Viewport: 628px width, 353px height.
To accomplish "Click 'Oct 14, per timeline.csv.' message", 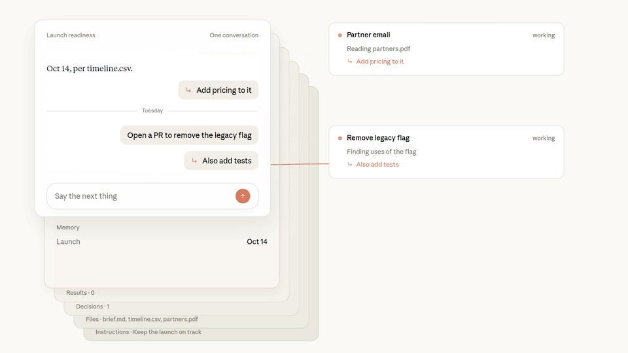I will pos(90,69).
